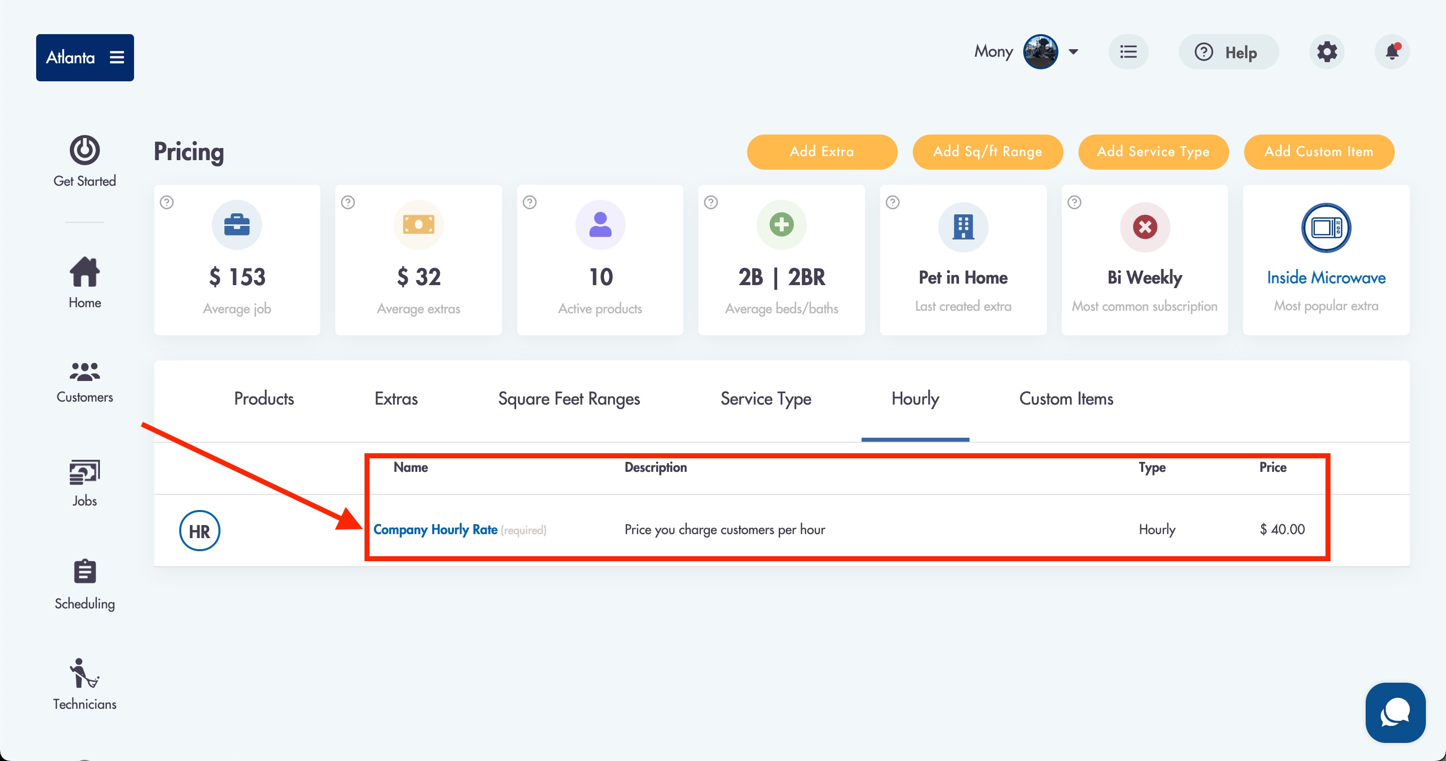Viewport: 1446px width, 761px height.
Task: Click the 10 active products value
Action: click(x=600, y=277)
